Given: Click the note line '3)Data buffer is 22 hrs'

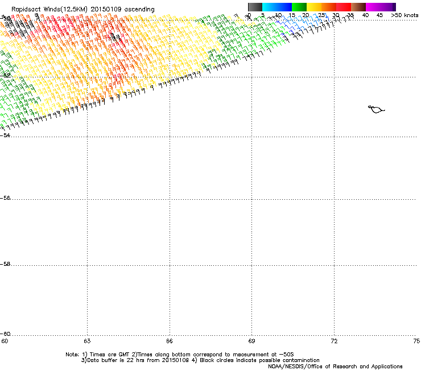Looking at the screenshot, I should click(200, 360).
